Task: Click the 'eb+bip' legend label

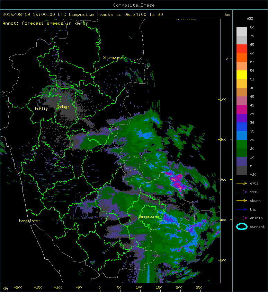Action: [x=256, y=218]
